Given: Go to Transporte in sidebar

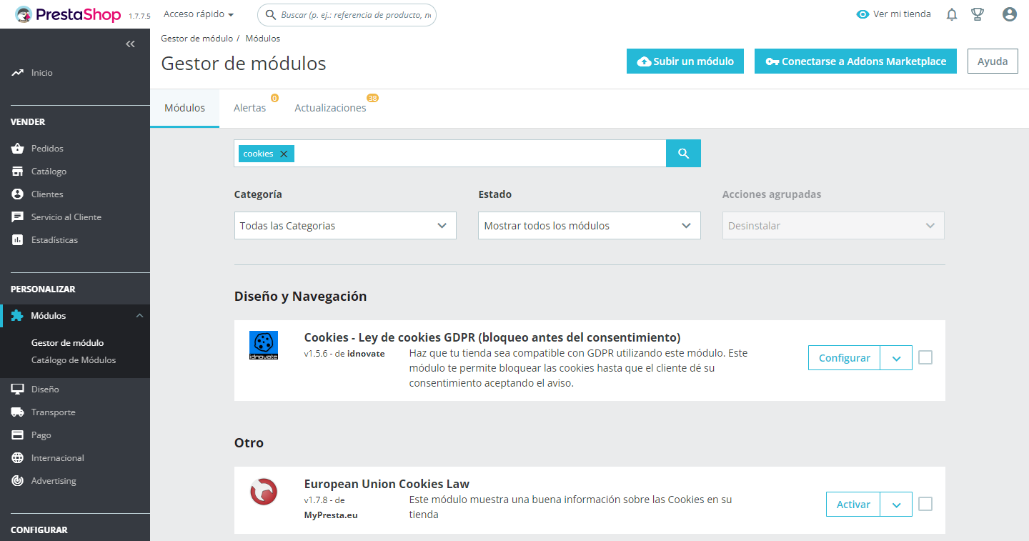Looking at the screenshot, I should pos(54,412).
